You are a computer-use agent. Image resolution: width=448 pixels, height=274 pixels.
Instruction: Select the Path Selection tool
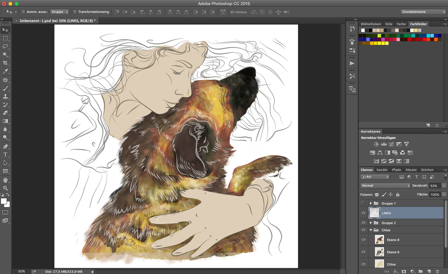pos(6,163)
